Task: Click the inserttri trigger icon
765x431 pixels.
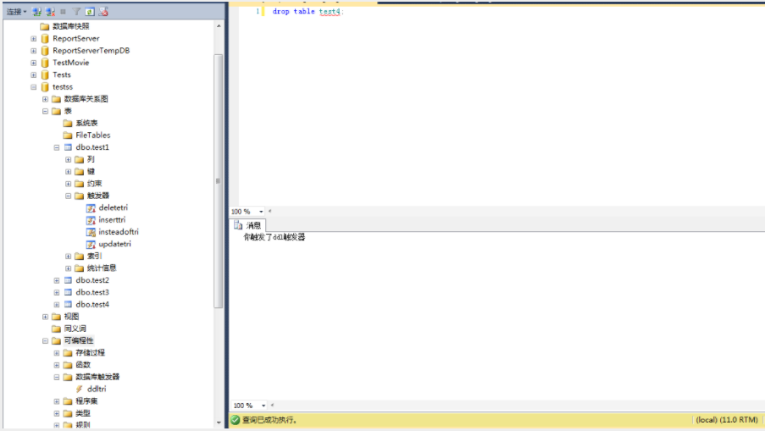Action: (x=91, y=220)
